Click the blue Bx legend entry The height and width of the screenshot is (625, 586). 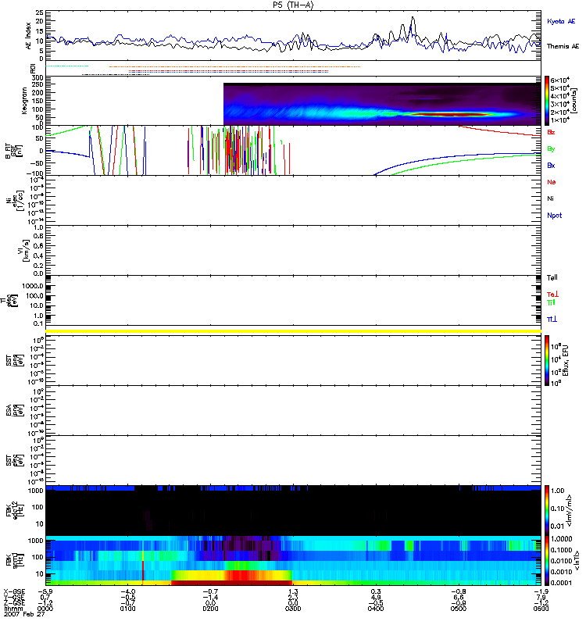(x=551, y=166)
